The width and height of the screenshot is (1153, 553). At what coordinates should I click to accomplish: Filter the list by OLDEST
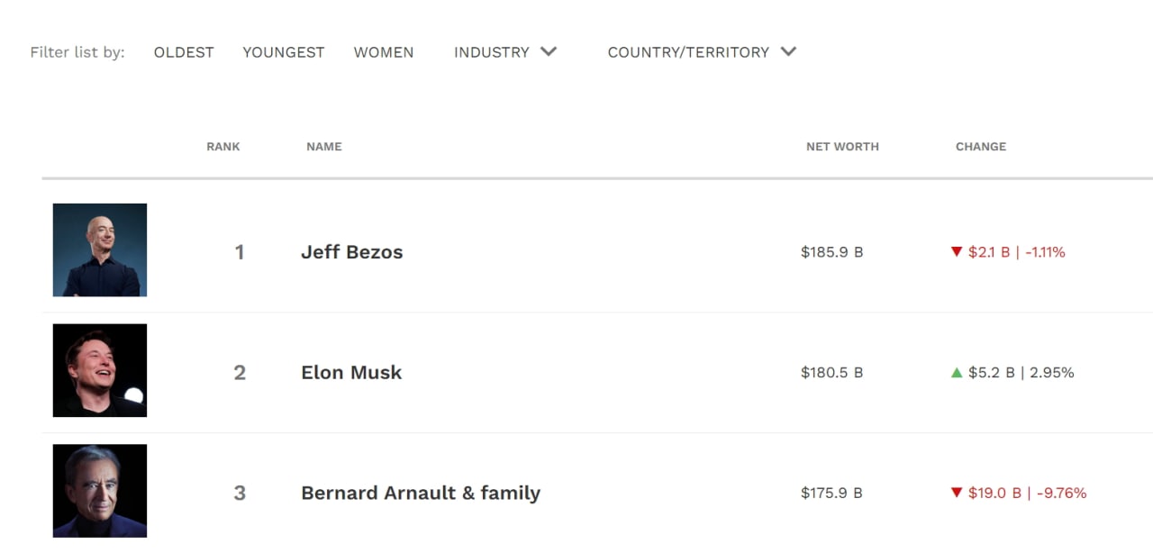[184, 52]
